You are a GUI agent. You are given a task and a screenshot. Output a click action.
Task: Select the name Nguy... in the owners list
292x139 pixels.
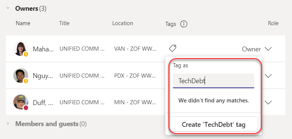click(x=43, y=76)
